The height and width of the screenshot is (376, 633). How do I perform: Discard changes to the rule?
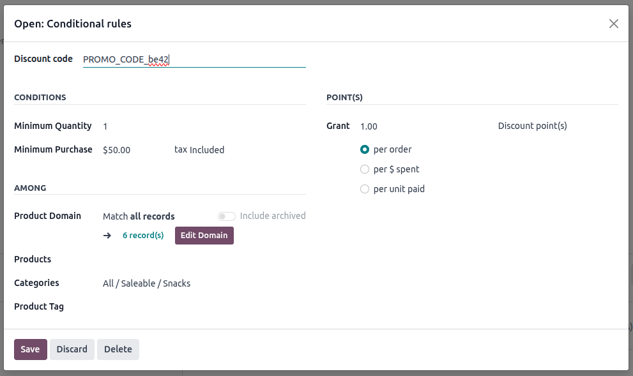[x=72, y=349]
